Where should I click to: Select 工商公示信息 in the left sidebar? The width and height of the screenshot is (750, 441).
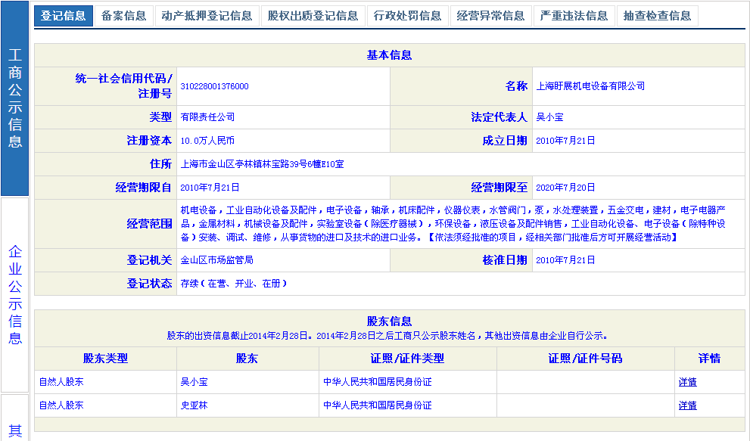pyautogui.click(x=15, y=98)
